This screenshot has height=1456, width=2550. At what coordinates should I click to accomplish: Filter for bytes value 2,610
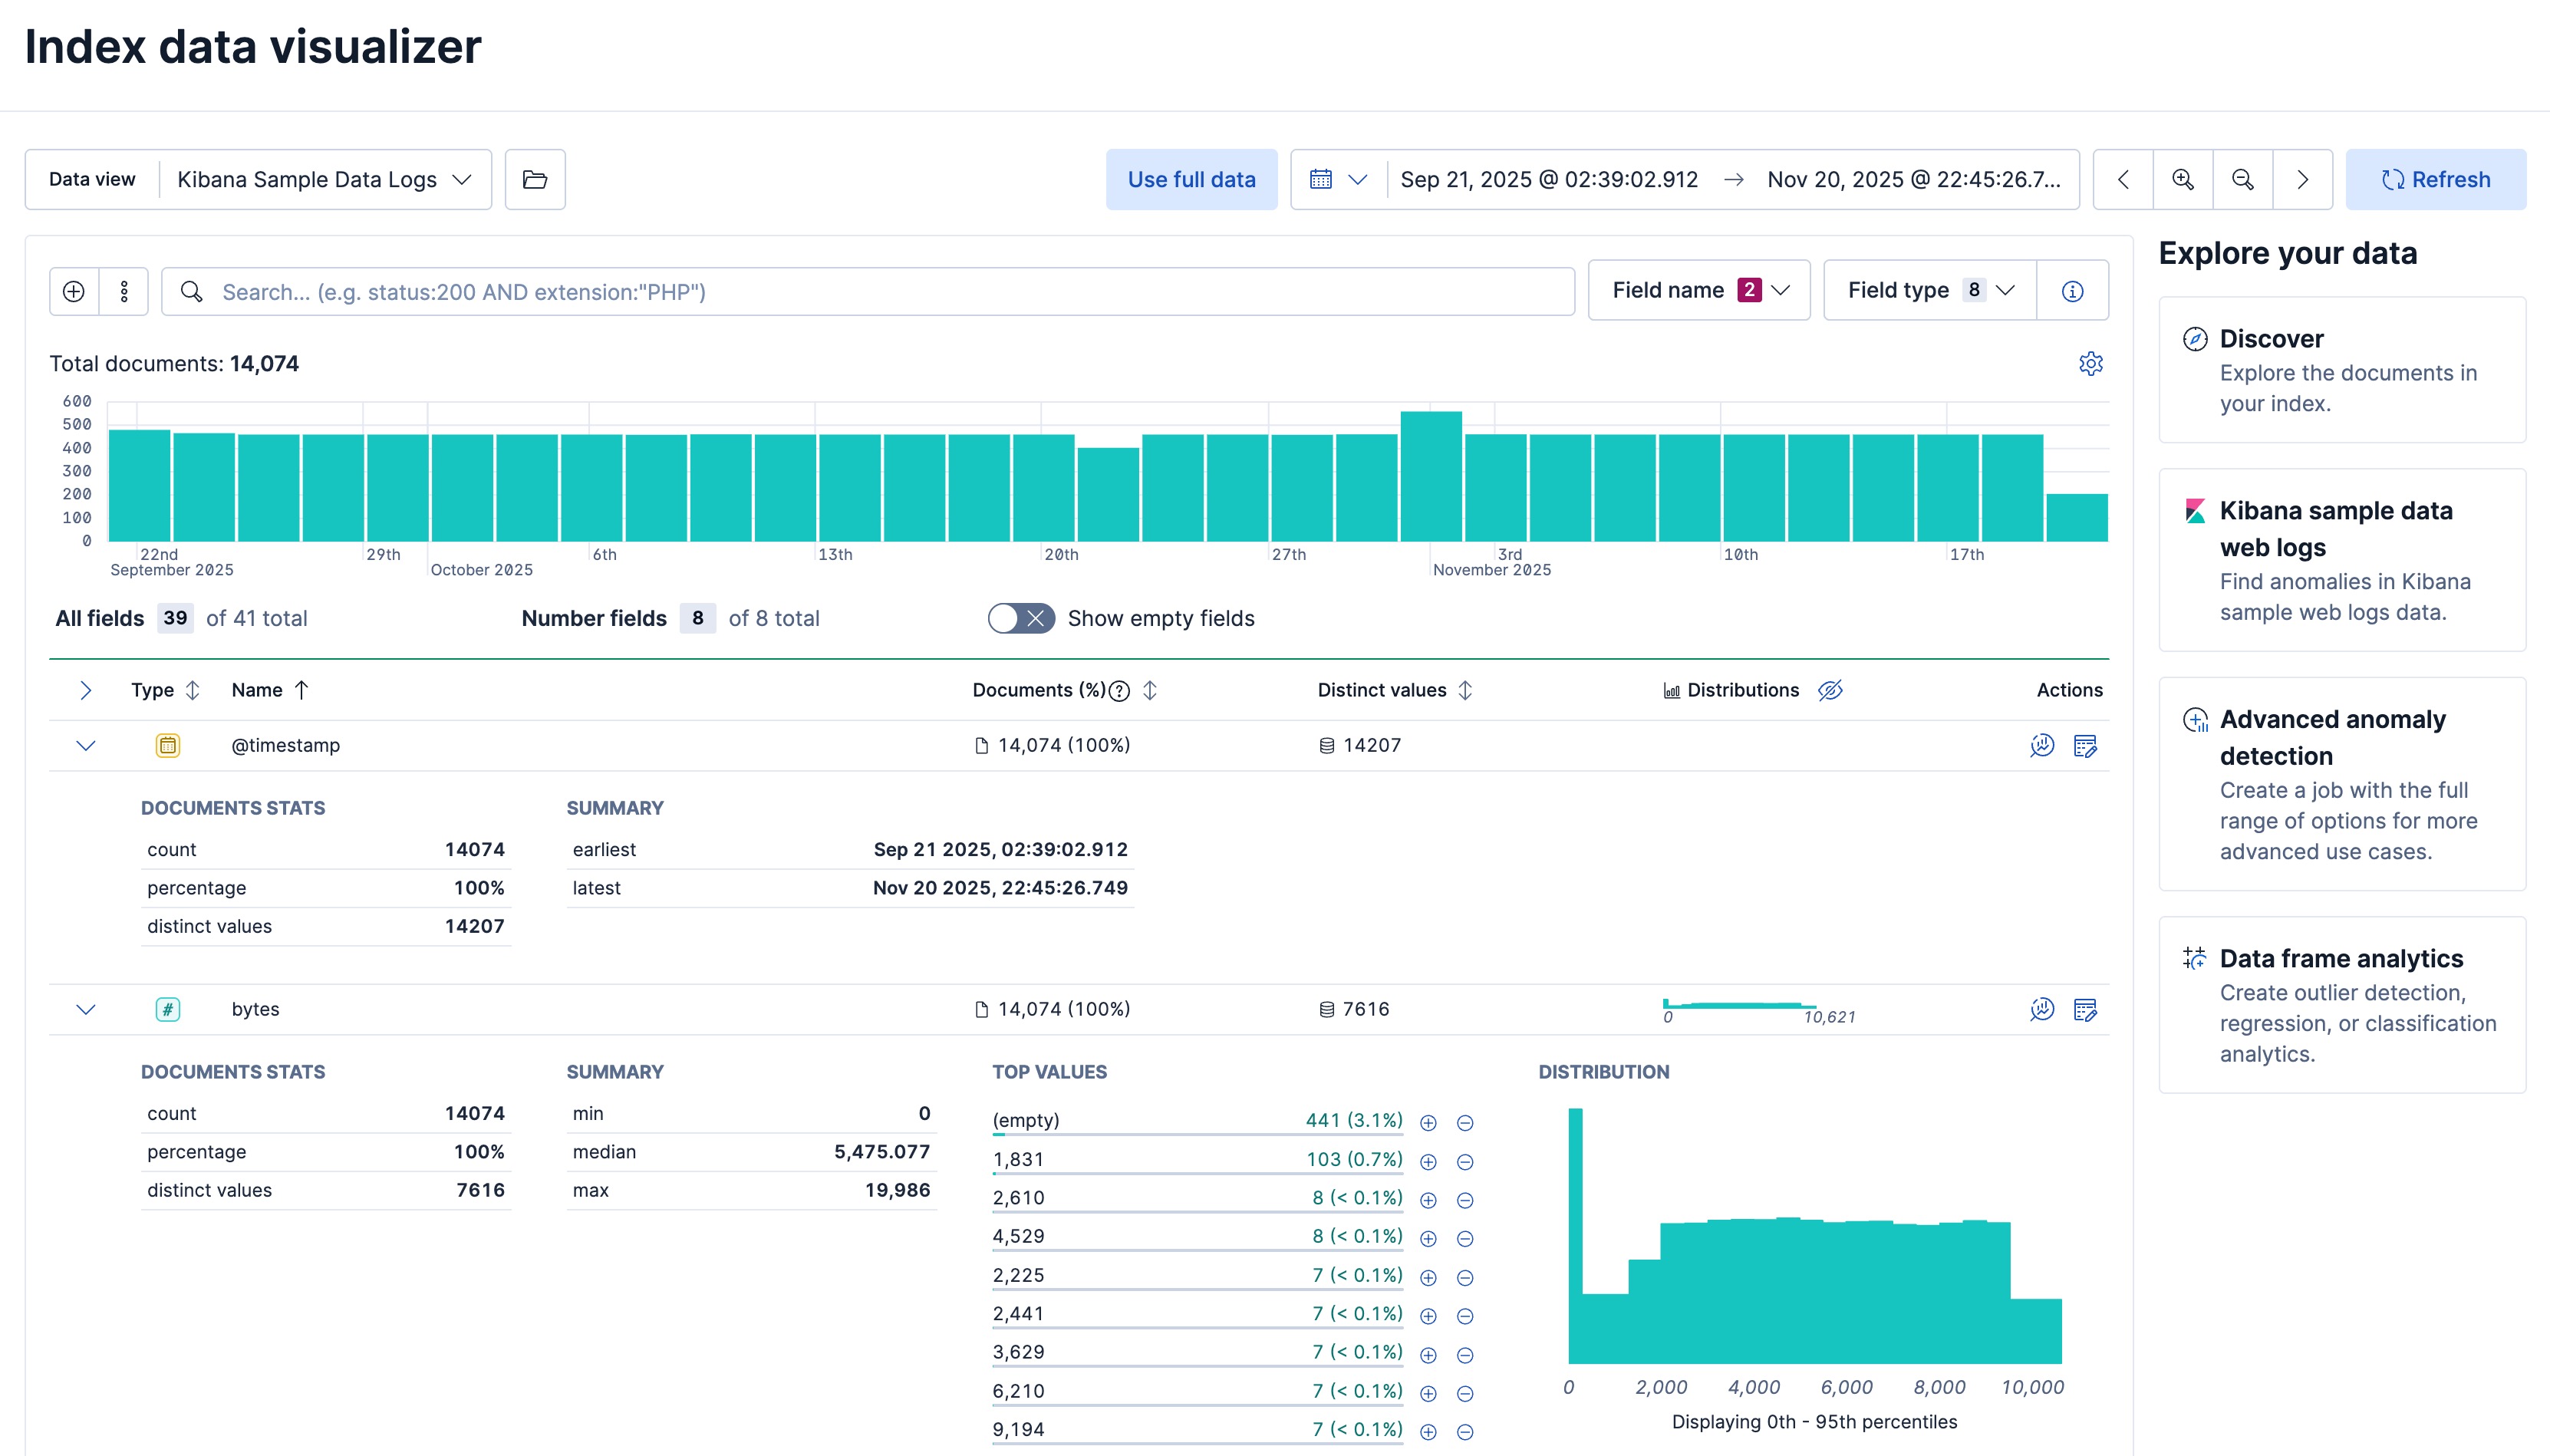point(1428,1199)
